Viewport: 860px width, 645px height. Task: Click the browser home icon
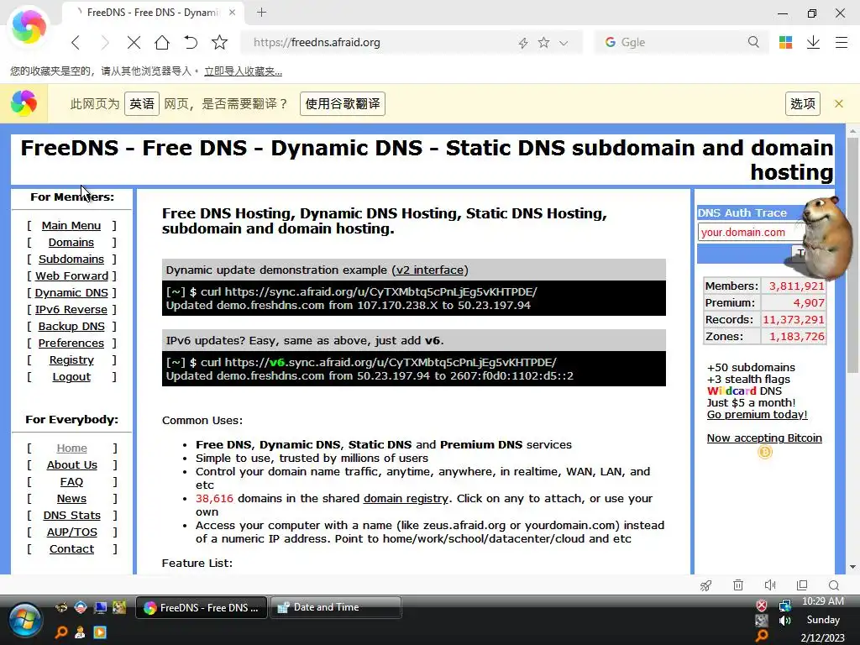(162, 42)
